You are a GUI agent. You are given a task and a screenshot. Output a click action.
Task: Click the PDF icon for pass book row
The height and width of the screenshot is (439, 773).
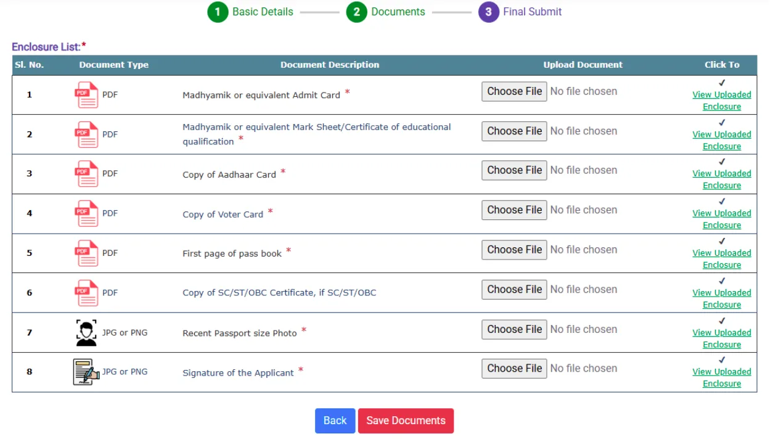click(x=86, y=253)
